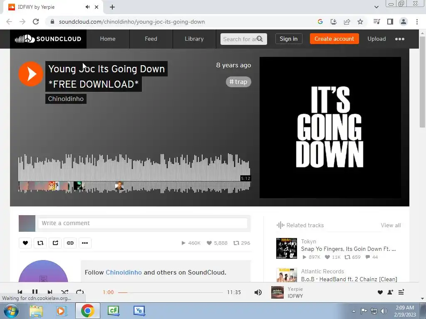The height and width of the screenshot is (319, 426).
Task: Go to the Home nav tab
Action: 108,39
